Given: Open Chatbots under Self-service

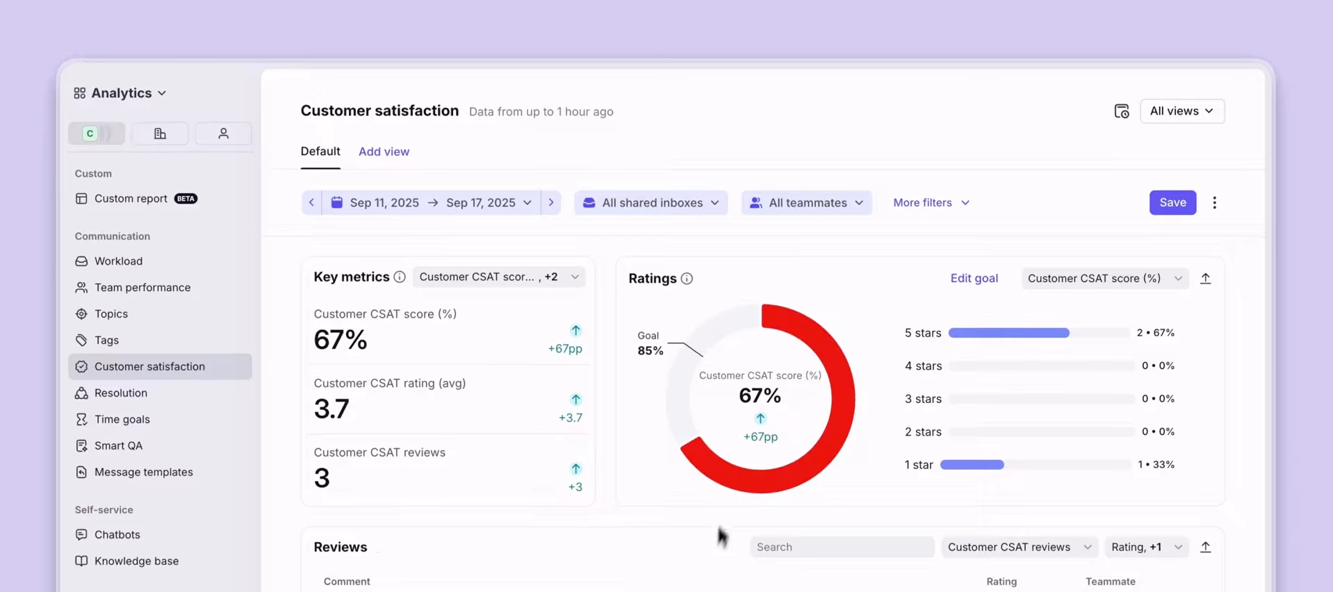Looking at the screenshot, I should pyautogui.click(x=160, y=535).
